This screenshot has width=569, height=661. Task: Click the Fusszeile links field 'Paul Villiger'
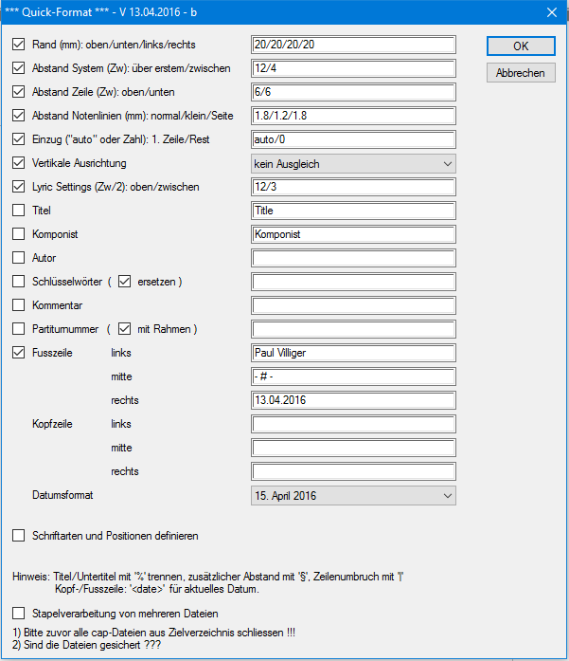coord(353,353)
